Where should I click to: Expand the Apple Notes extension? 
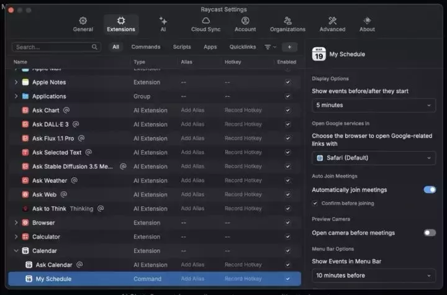16,82
